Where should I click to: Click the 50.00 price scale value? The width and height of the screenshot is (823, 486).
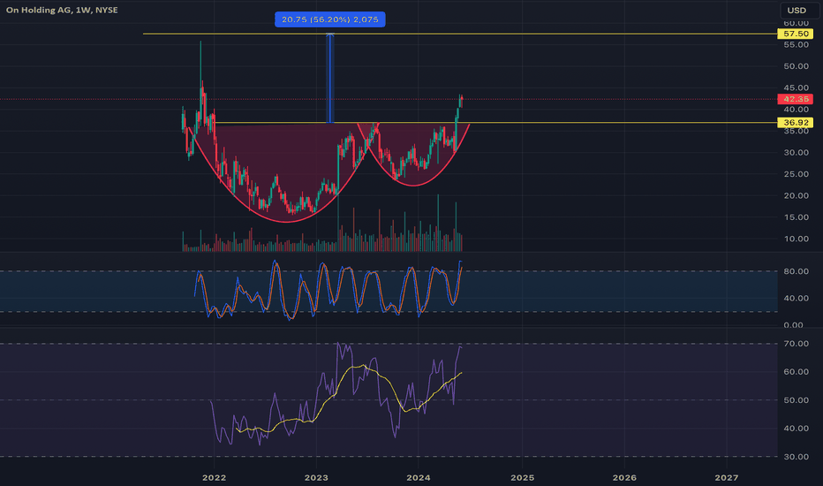797,66
